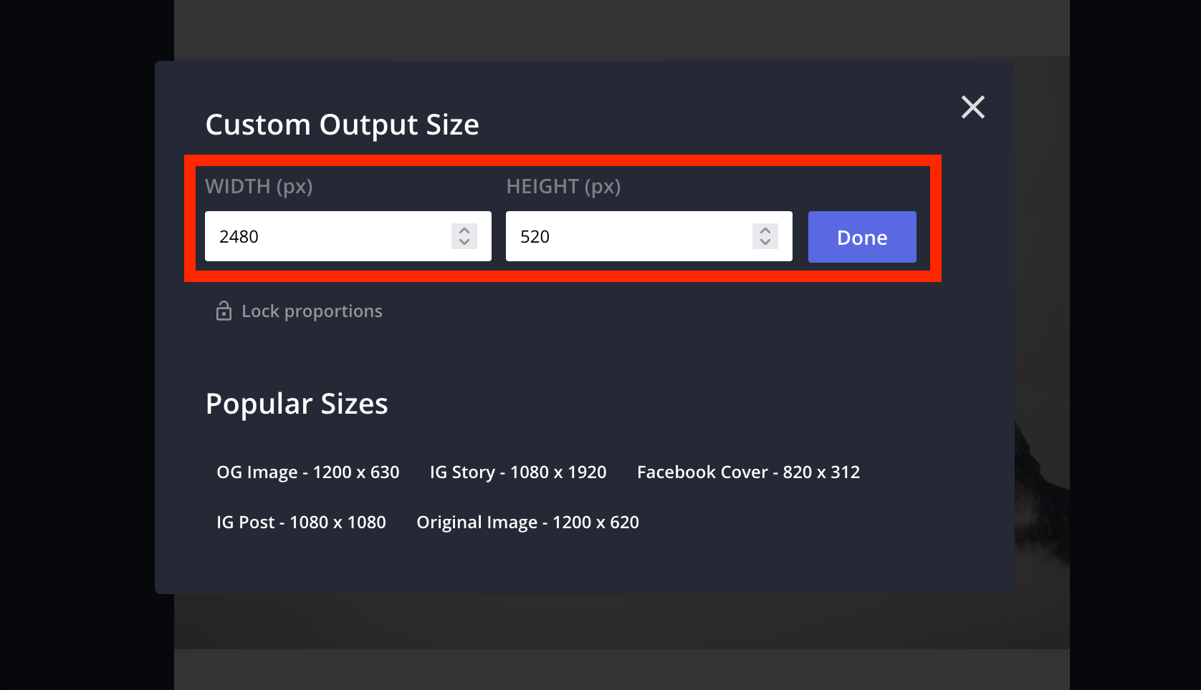Reset to Original Image 1200 x 620
1201x690 pixels.
(527, 523)
